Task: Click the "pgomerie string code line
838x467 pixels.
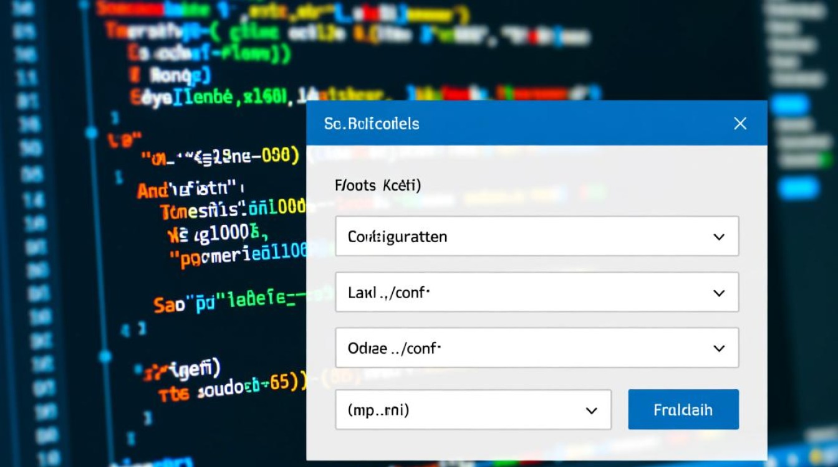Action: pos(237,253)
